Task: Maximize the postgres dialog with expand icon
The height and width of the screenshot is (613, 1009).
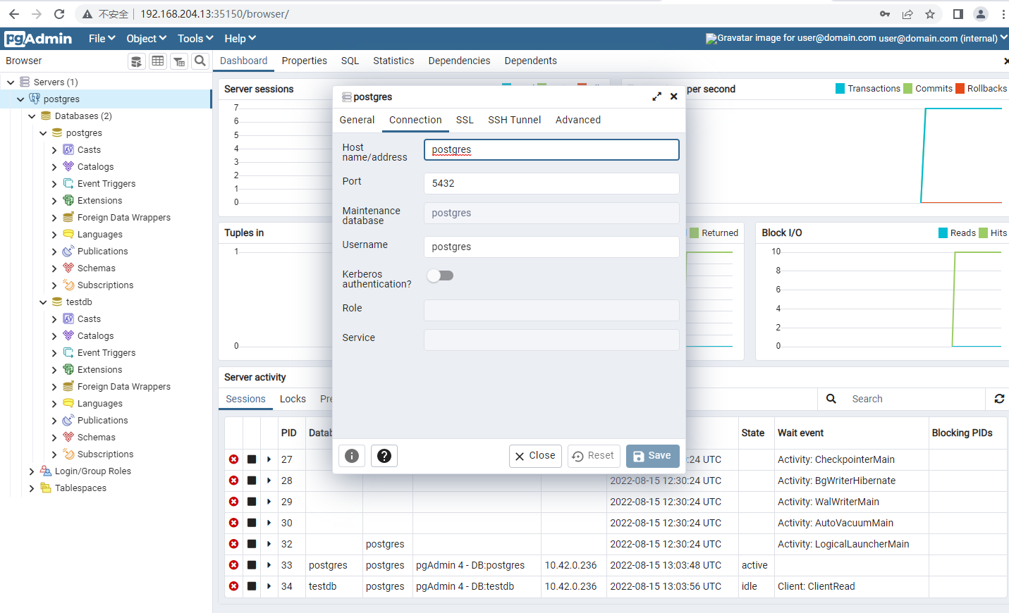Action: pos(656,97)
